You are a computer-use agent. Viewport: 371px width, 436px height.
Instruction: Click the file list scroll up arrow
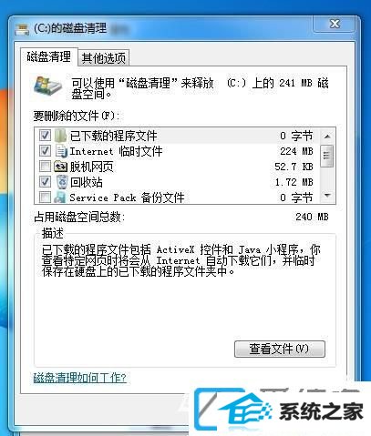[327, 137]
